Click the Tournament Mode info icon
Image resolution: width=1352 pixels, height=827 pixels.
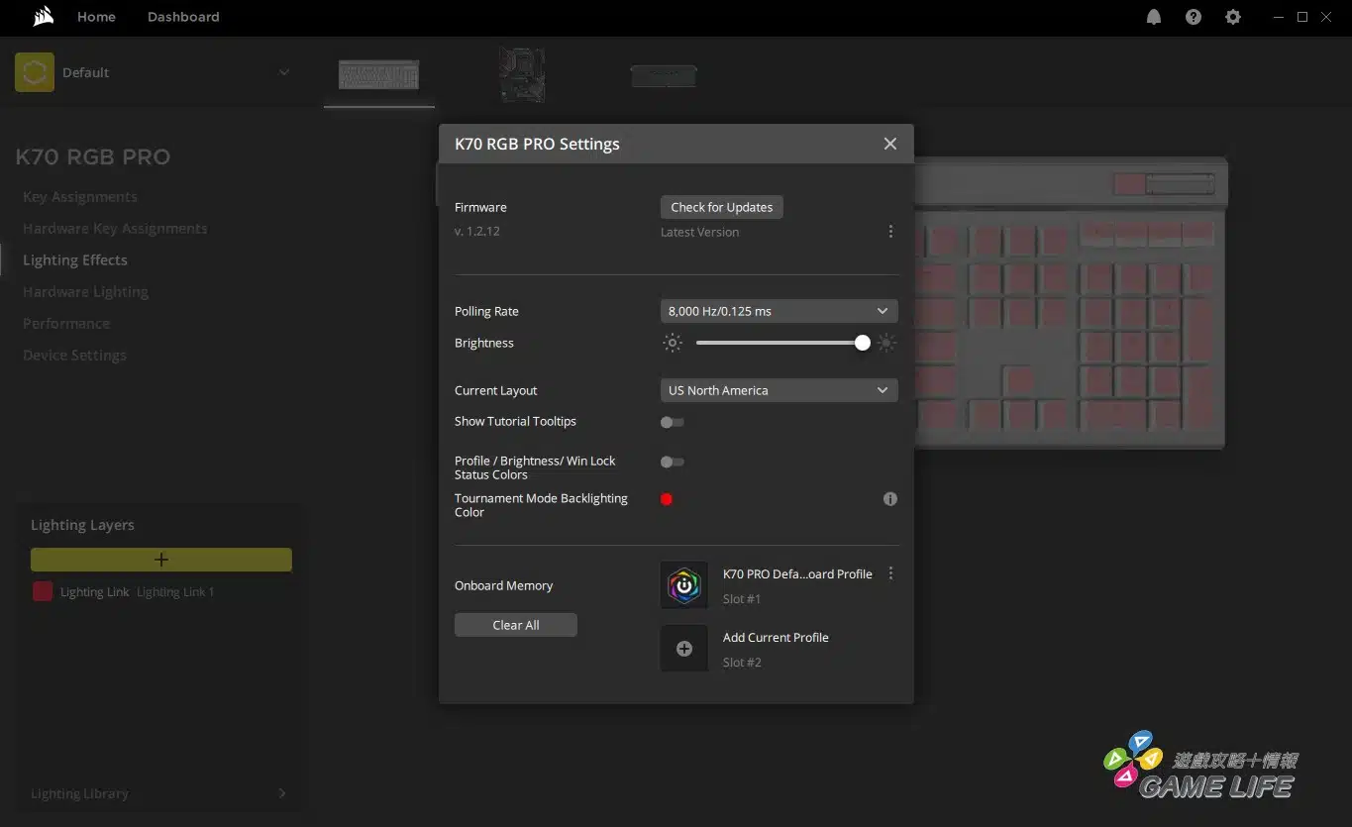pyautogui.click(x=889, y=499)
